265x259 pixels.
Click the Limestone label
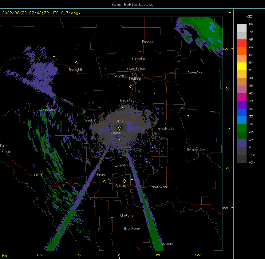(47, 110)
